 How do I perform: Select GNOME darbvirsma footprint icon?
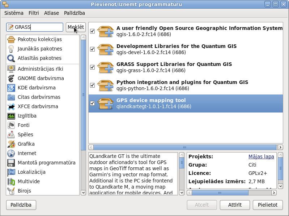[x=11, y=78]
